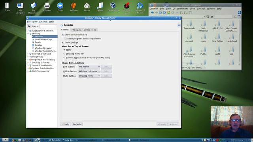
Task: Open Intel Power Gadget folder in Konqueror
Action: (x=231, y=26)
